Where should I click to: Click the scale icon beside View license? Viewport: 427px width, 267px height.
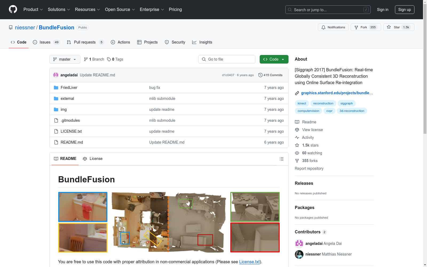297,130
